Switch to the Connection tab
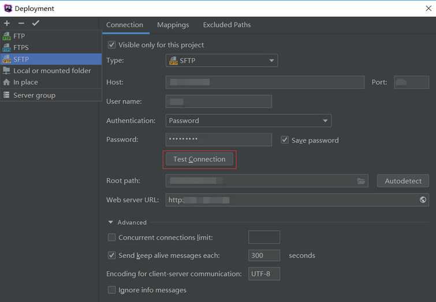 pyautogui.click(x=125, y=25)
